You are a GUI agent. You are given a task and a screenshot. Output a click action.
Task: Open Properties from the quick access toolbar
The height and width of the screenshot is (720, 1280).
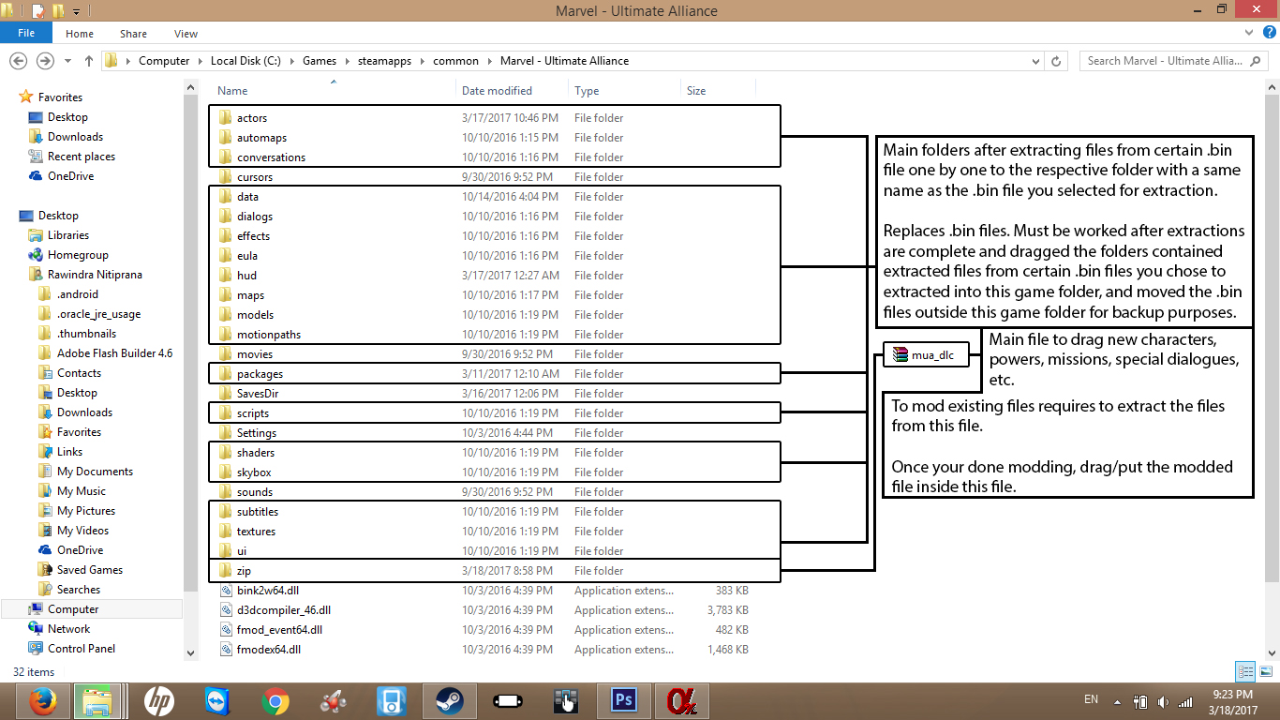[x=37, y=11]
